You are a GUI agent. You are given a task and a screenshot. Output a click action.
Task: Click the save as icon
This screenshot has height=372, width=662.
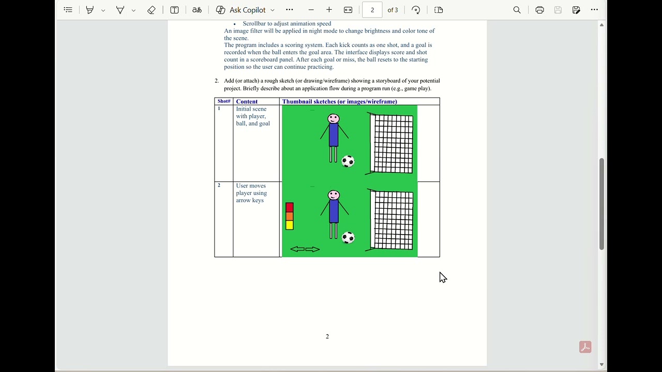pos(576,10)
